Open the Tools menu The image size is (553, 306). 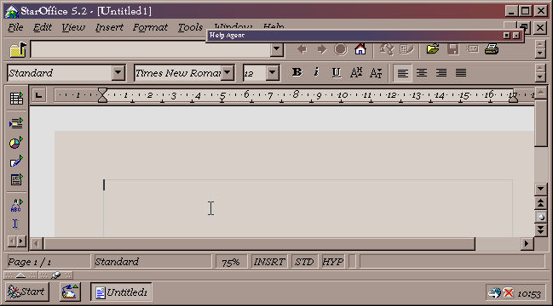190,27
